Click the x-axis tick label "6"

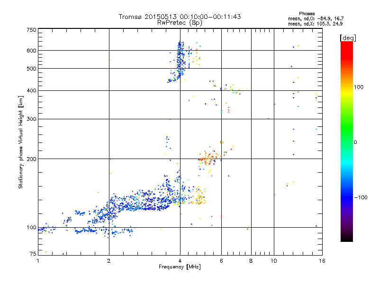pyautogui.click(x=221, y=261)
